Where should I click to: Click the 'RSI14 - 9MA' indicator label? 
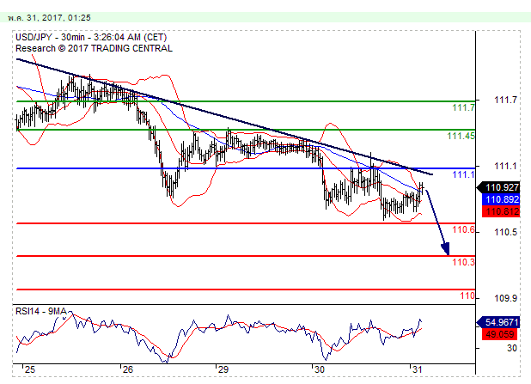pos(41,311)
